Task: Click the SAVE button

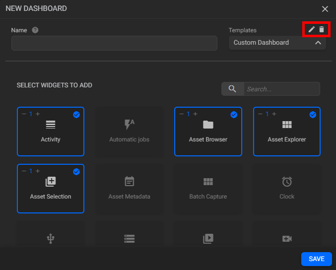Action: click(x=316, y=259)
